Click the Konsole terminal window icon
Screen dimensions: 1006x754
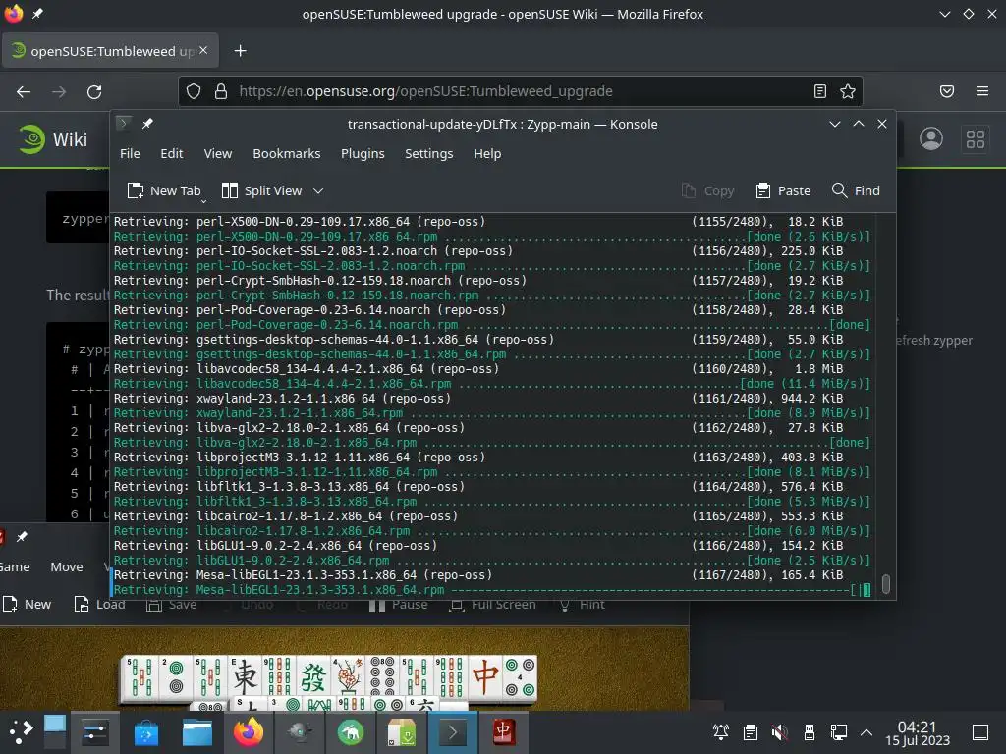click(124, 123)
